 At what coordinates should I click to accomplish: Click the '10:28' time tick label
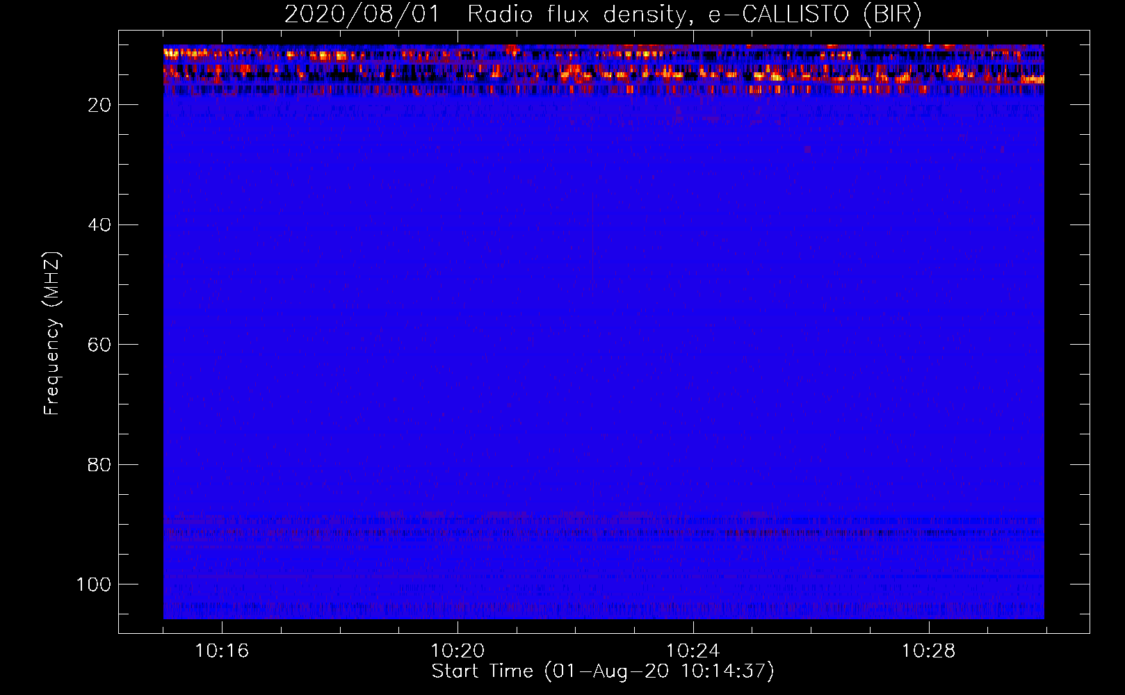click(929, 651)
